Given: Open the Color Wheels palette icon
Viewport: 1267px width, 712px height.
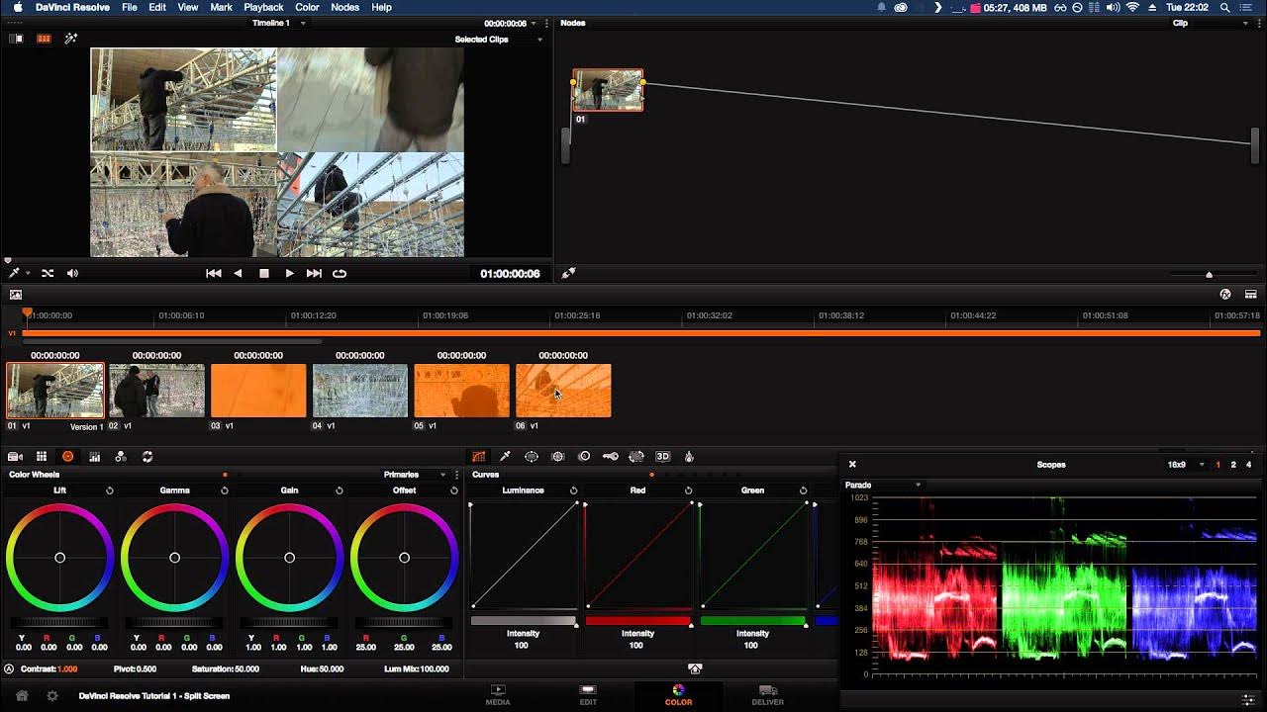Looking at the screenshot, I should tap(67, 457).
